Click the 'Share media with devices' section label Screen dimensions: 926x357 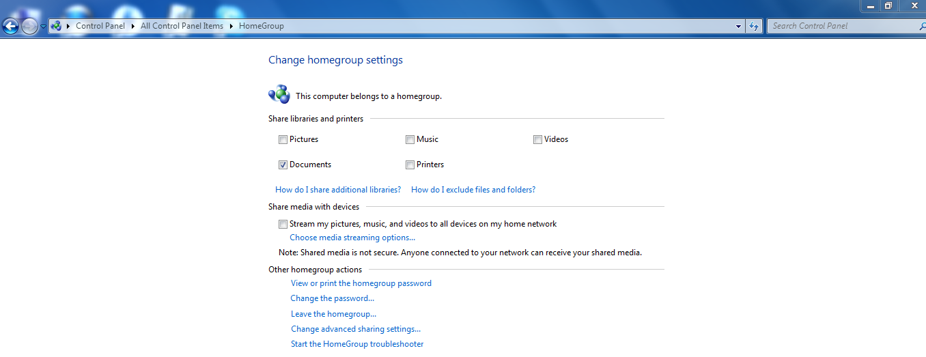click(313, 207)
